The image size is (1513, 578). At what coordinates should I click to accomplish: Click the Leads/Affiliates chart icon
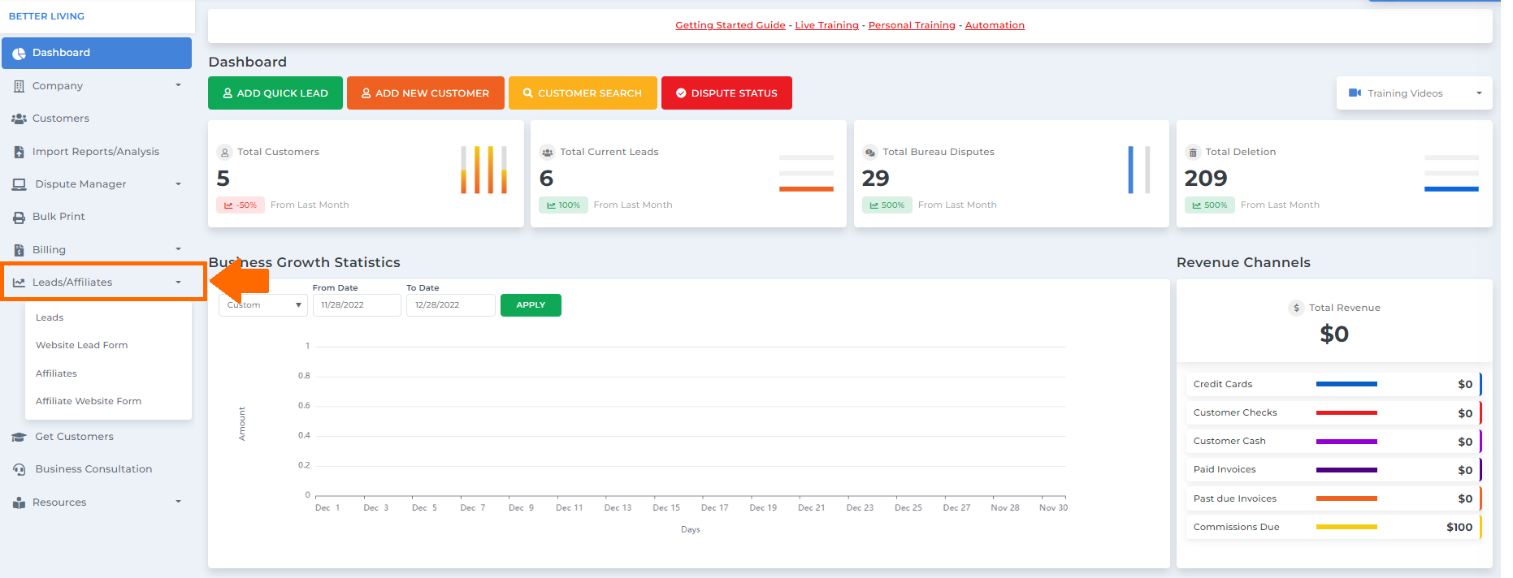[x=19, y=283]
